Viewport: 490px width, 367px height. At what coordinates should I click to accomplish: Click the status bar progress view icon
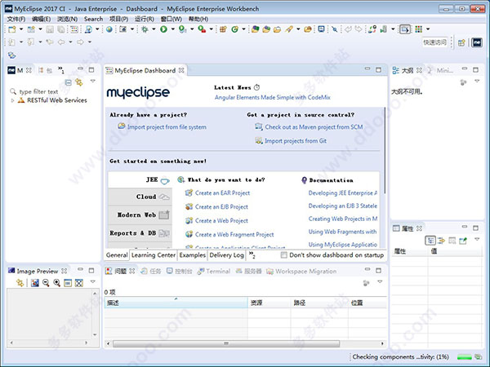click(478, 356)
